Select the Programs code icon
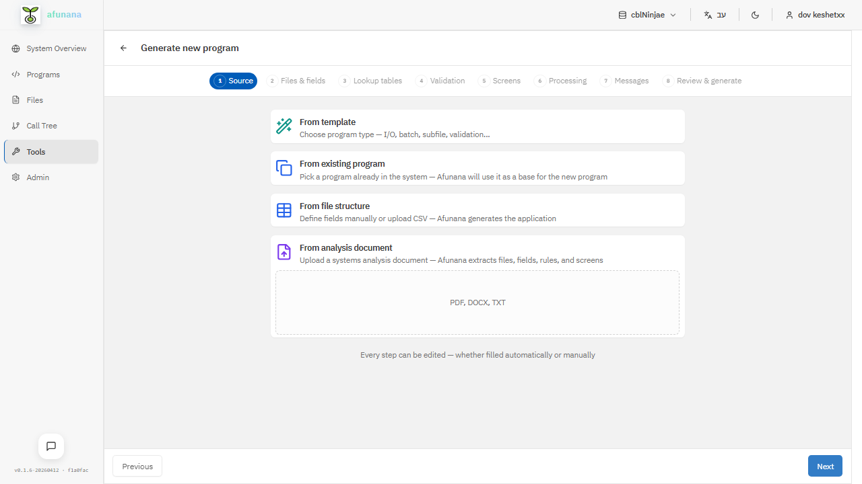 point(16,74)
